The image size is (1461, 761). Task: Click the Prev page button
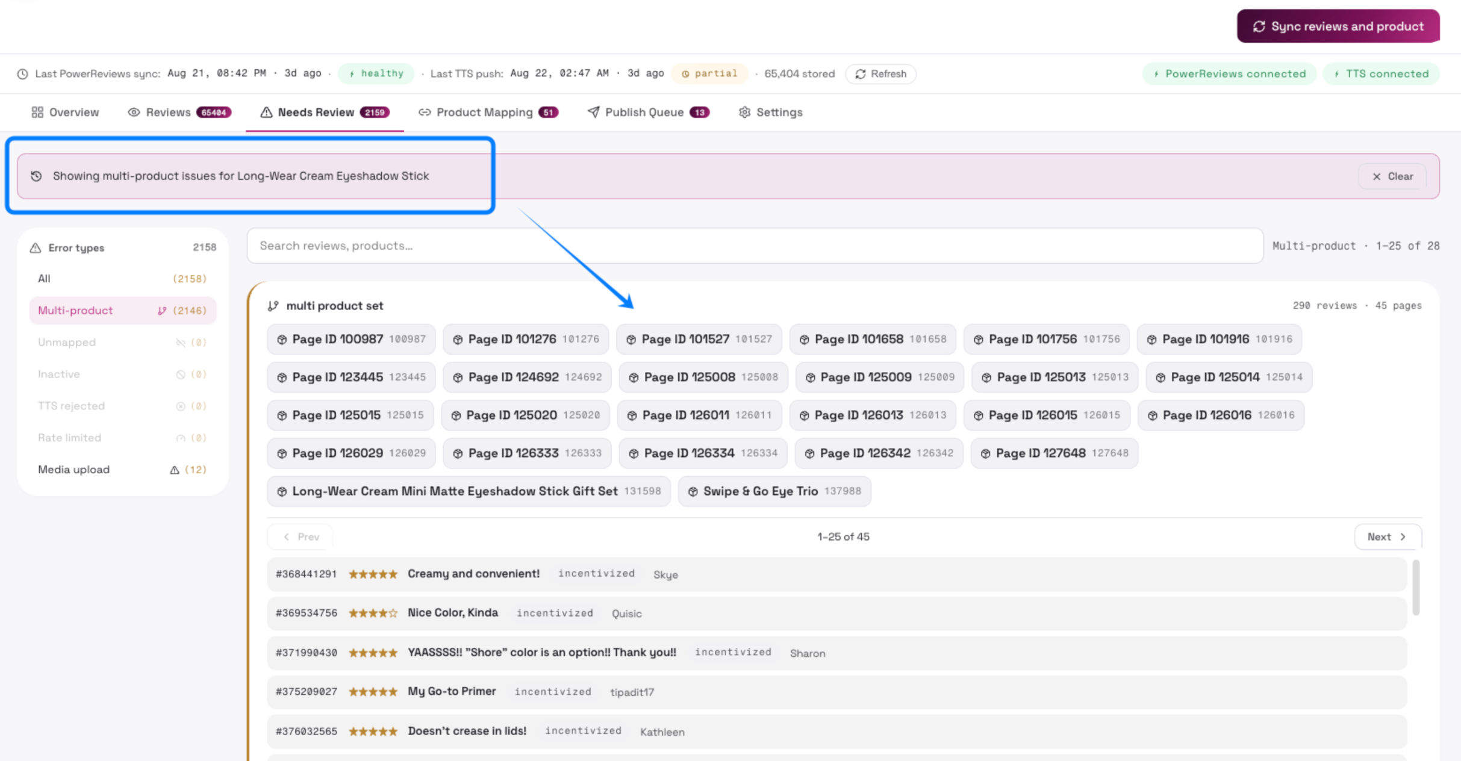301,537
